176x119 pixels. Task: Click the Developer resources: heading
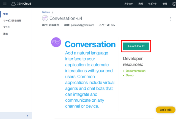[133, 61]
